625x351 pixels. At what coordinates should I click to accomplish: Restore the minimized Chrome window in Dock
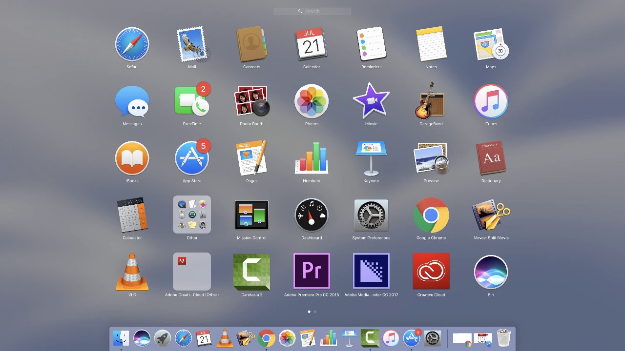click(x=462, y=339)
